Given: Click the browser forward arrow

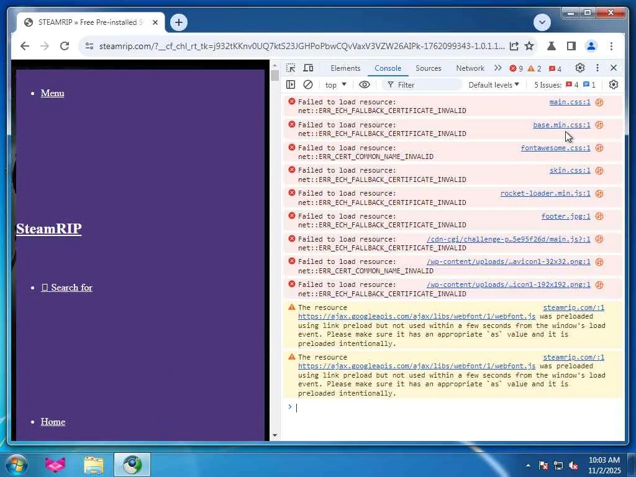Looking at the screenshot, I should tap(45, 46).
